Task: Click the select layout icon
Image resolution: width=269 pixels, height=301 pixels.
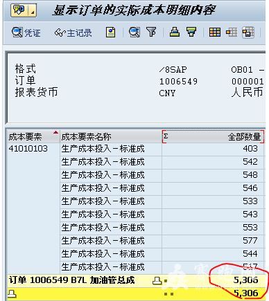Action: coord(232,32)
